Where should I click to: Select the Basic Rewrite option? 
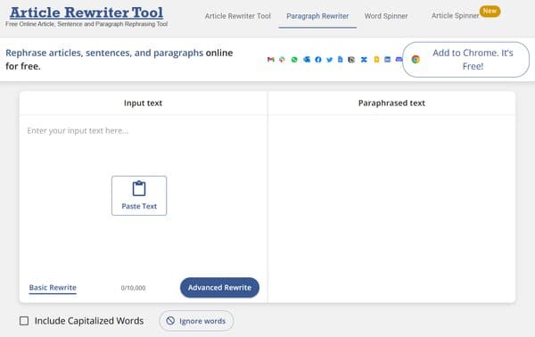[53, 288]
